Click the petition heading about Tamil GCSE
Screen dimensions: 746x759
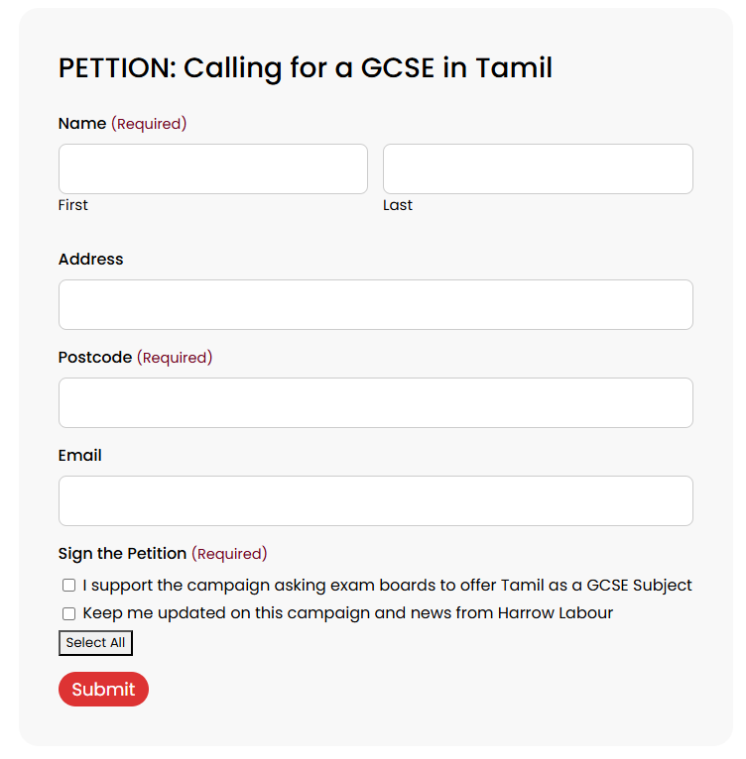tap(305, 68)
